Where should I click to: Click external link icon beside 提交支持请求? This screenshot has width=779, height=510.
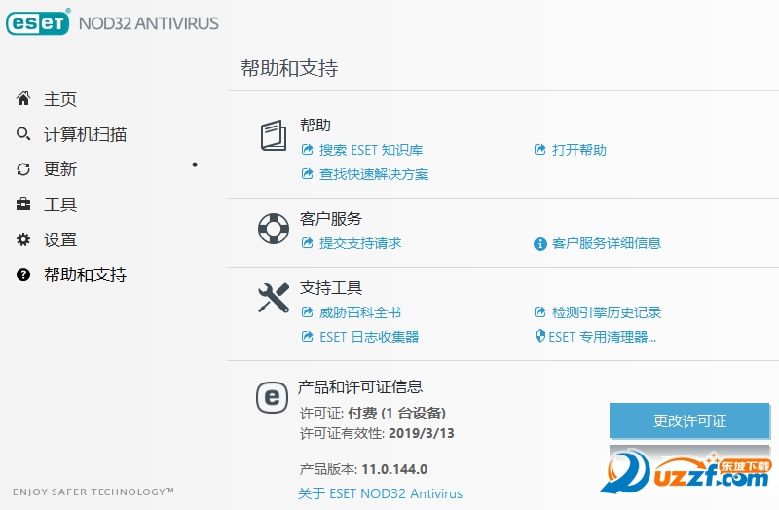[x=308, y=242]
